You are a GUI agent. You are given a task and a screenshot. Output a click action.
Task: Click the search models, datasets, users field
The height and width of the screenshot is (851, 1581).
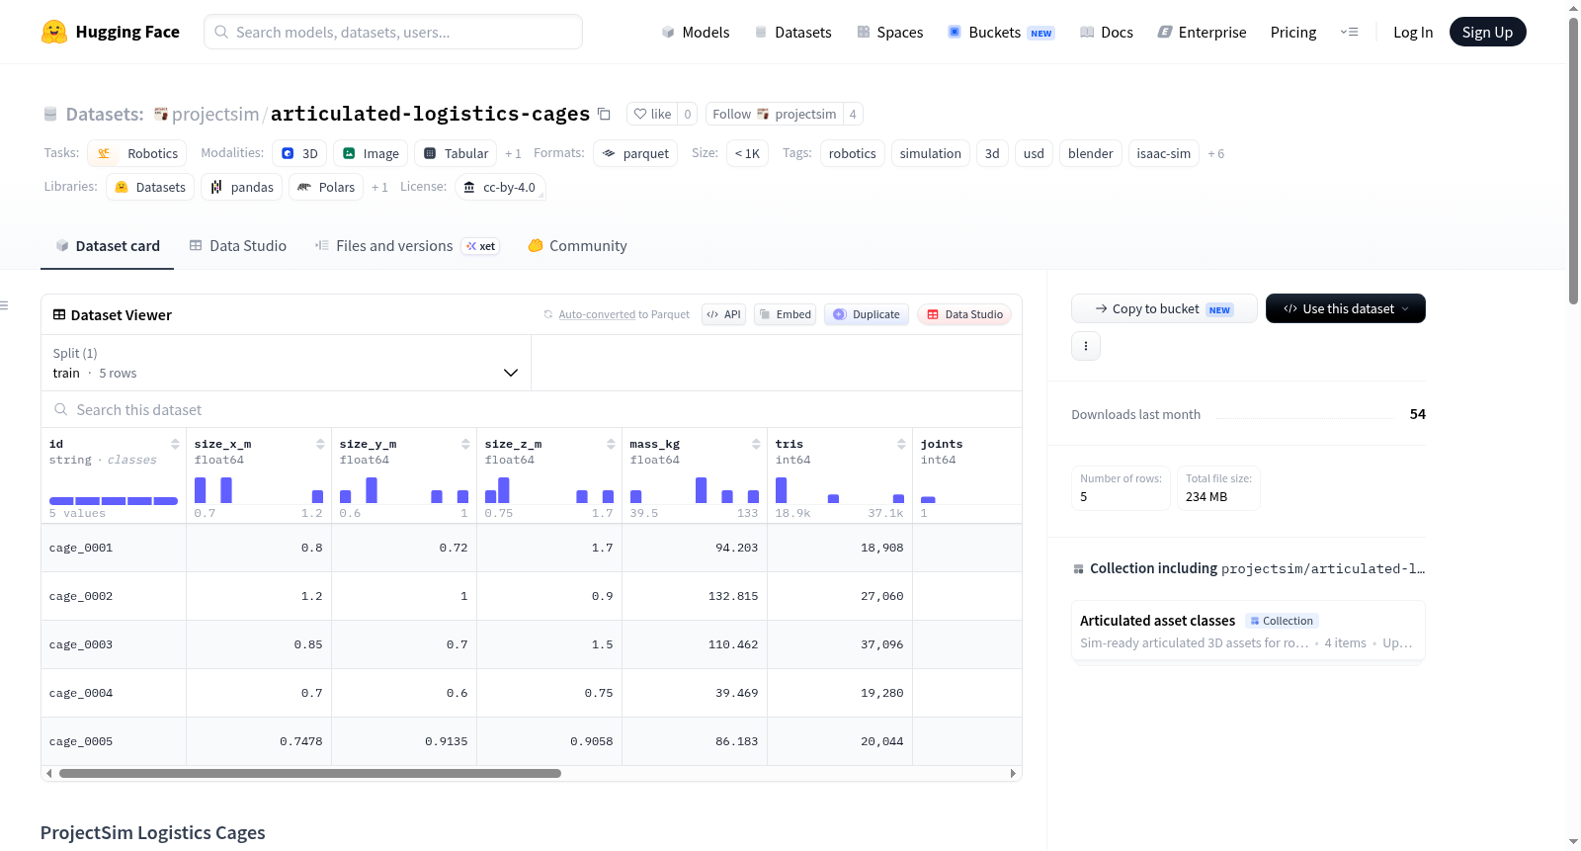pos(393,32)
